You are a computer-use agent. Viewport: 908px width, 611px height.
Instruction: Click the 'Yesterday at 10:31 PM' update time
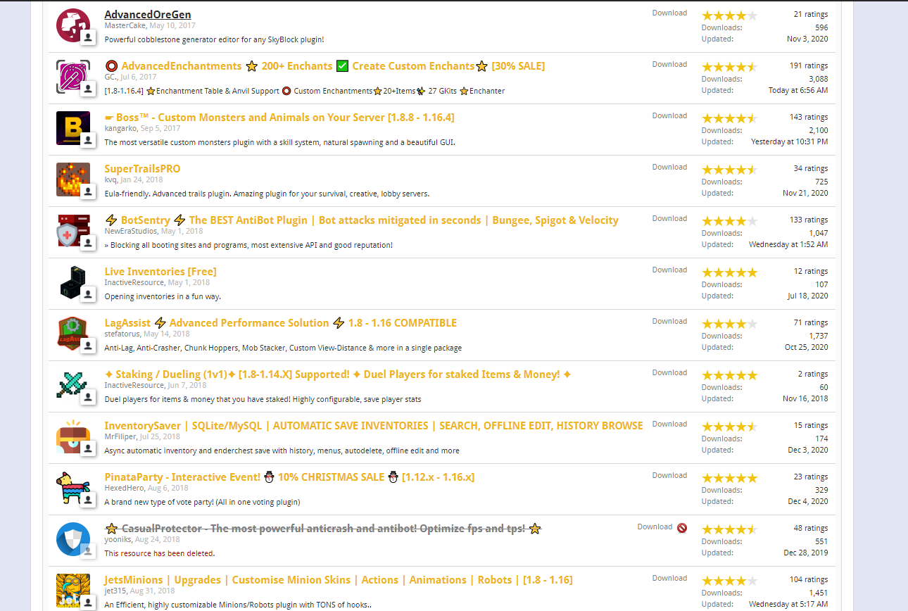[789, 141]
